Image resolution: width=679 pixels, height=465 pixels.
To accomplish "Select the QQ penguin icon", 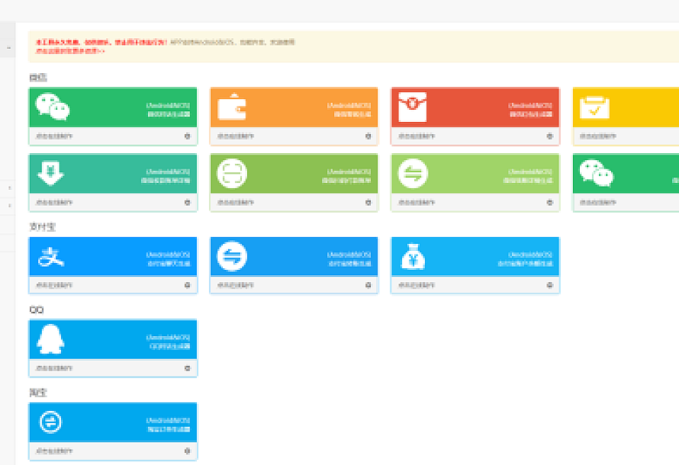I will [x=51, y=339].
